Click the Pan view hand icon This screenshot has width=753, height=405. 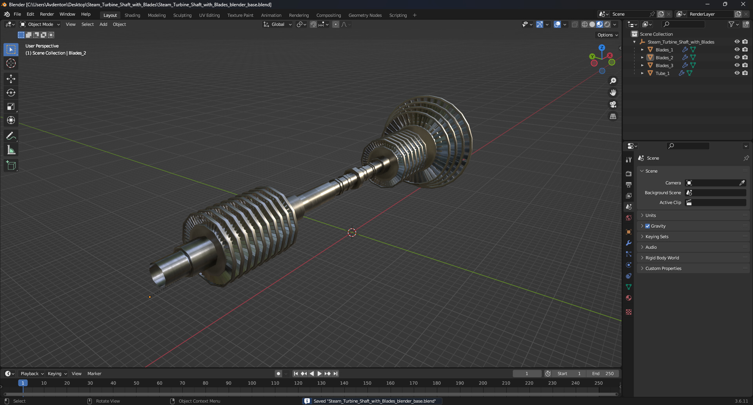tap(613, 93)
